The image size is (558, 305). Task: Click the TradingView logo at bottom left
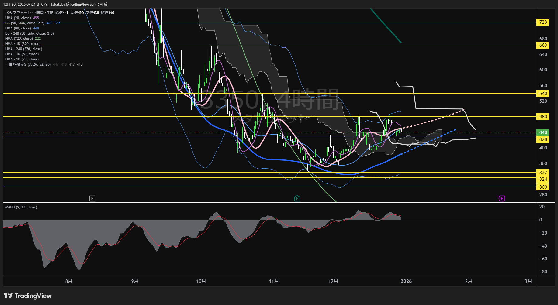pyautogui.click(x=28, y=296)
